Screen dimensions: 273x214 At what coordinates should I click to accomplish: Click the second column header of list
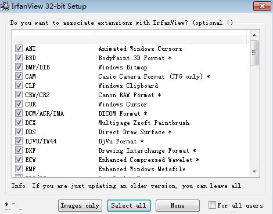(171, 36)
